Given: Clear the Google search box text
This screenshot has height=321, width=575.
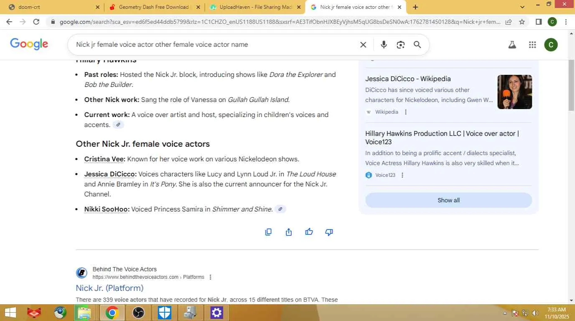Looking at the screenshot, I should point(363,45).
